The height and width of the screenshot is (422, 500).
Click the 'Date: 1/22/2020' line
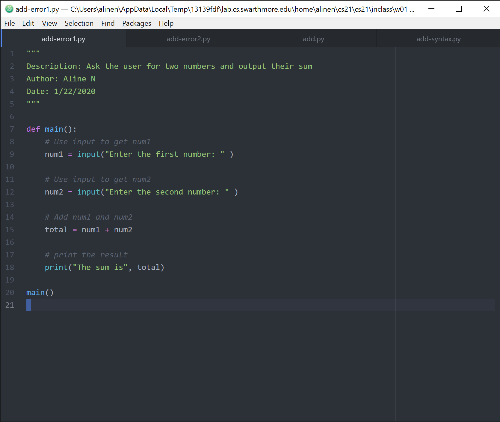(x=61, y=91)
